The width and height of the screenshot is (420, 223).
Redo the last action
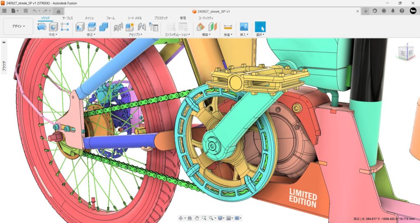[x=45, y=11]
